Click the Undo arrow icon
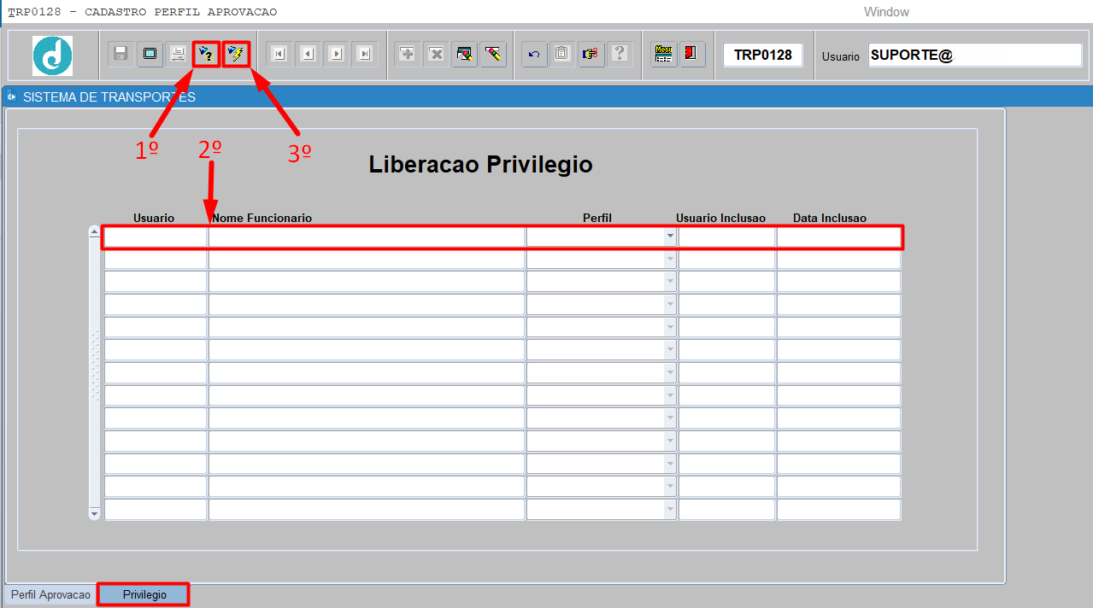This screenshot has height=608, width=1093. click(x=534, y=55)
